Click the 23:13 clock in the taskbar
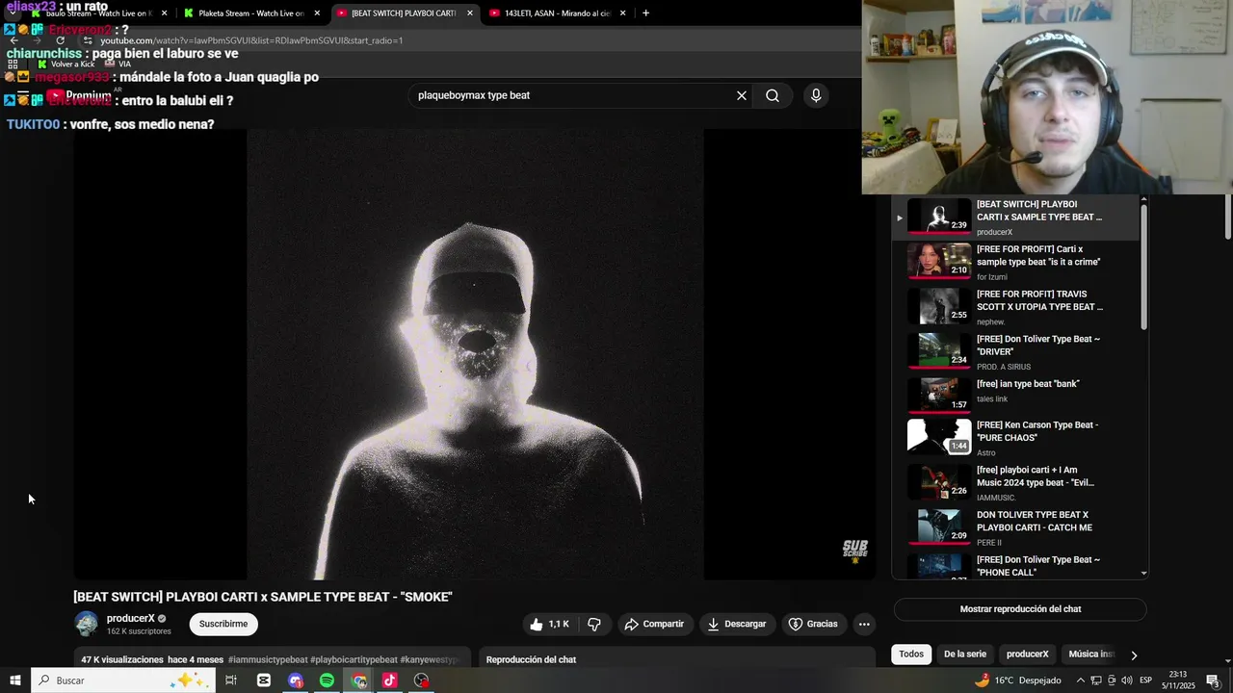This screenshot has width=1233, height=693. pyautogui.click(x=1177, y=680)
